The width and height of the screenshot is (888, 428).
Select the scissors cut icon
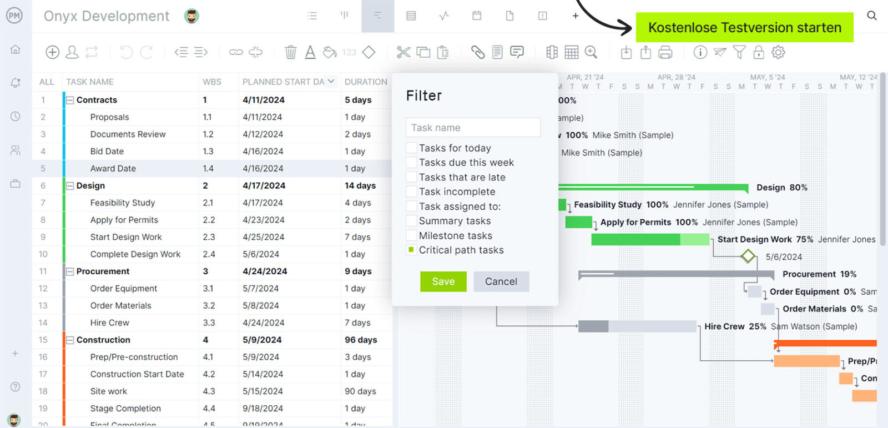[x=403, y=52]
